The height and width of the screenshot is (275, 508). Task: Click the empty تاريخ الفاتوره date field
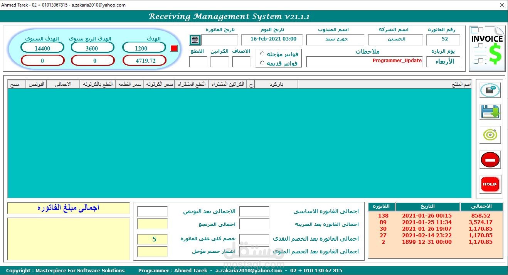coord(220,40)
